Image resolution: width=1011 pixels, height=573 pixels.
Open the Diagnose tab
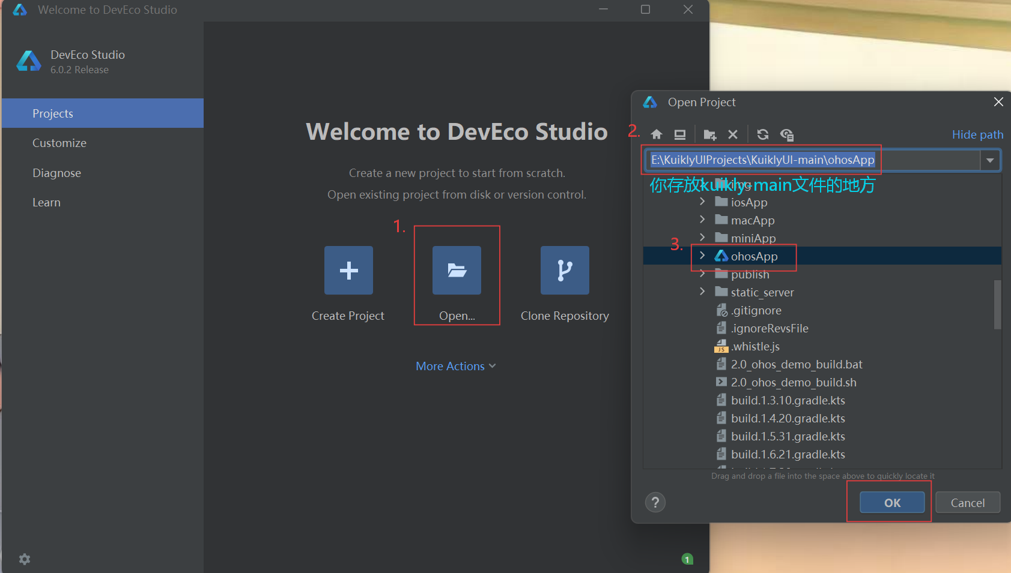(x=103, y=173)
